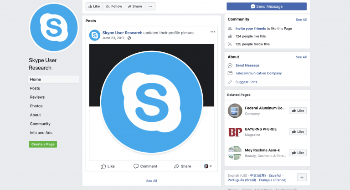Open Photos in the left navigation
Screen dimensions: 350x190
36,106
